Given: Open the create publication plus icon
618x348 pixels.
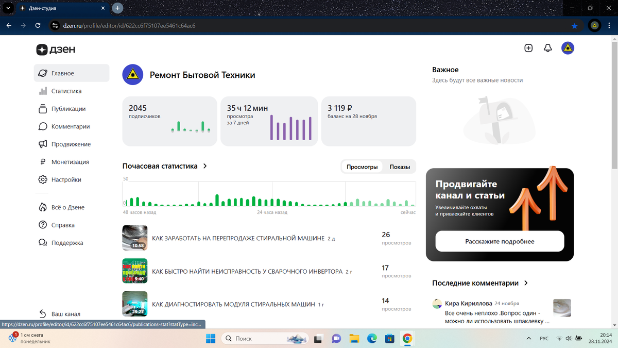Looking at the screenshot, I should point(528,48).
